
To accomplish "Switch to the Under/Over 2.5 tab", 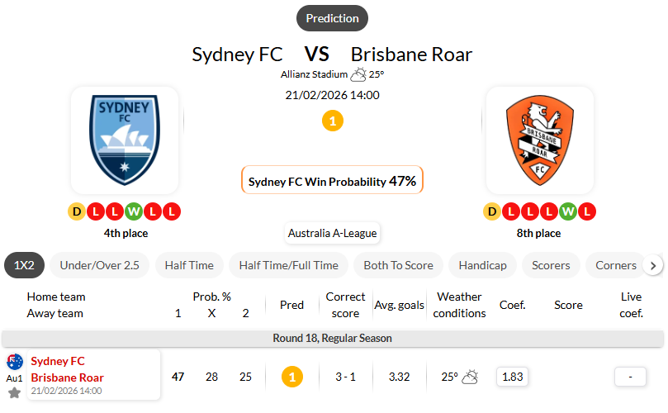I will [x=99, y=265].
